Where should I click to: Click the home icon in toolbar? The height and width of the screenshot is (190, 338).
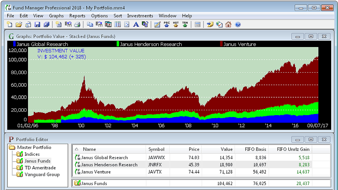click(x=228, y=25)
